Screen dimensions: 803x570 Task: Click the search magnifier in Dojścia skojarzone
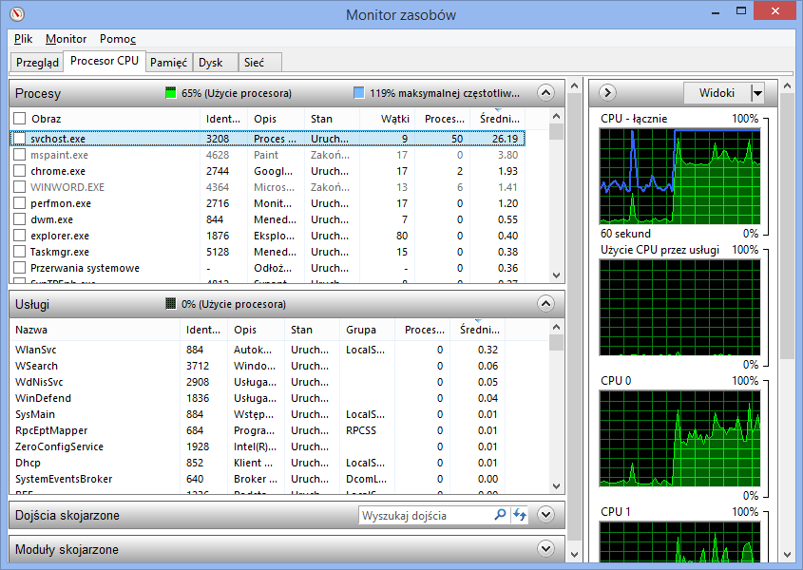[x=500, y=514]
